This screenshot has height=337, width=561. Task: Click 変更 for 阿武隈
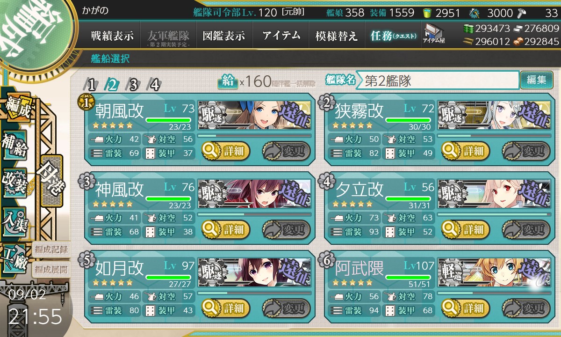pos(526,308)
